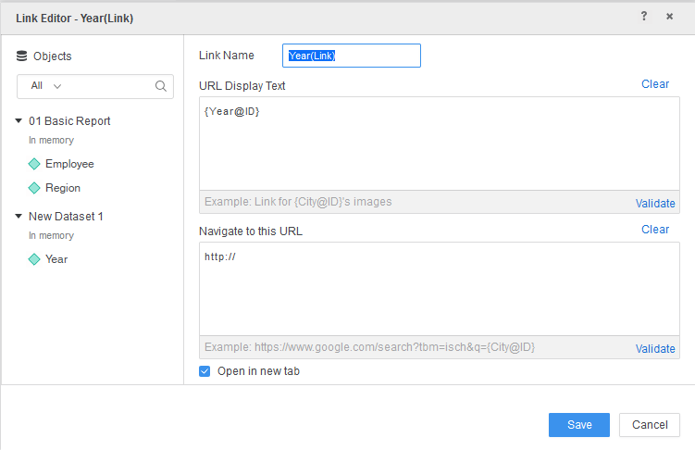Click the Employee attribute diamond icon
The image size is (695, 450).
click(34, 164)
